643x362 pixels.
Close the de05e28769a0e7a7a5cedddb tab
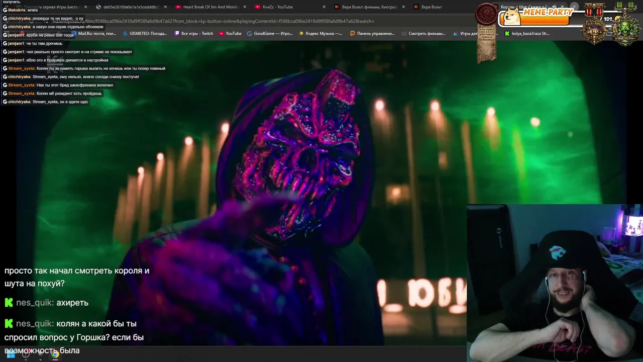click(x=165, y=7)
